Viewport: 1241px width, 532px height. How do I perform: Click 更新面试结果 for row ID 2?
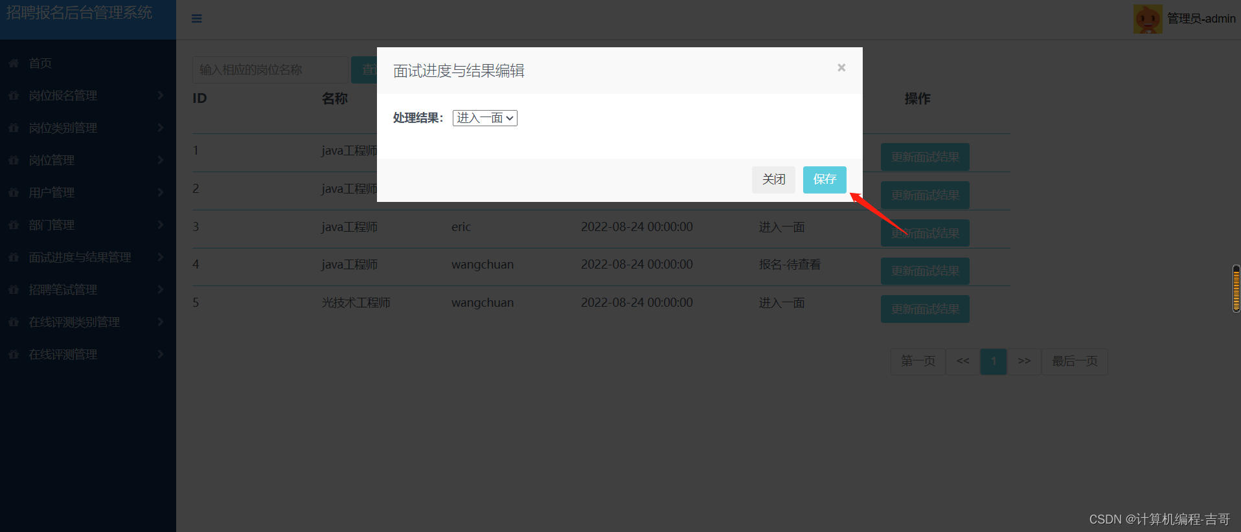click(925, 195)
